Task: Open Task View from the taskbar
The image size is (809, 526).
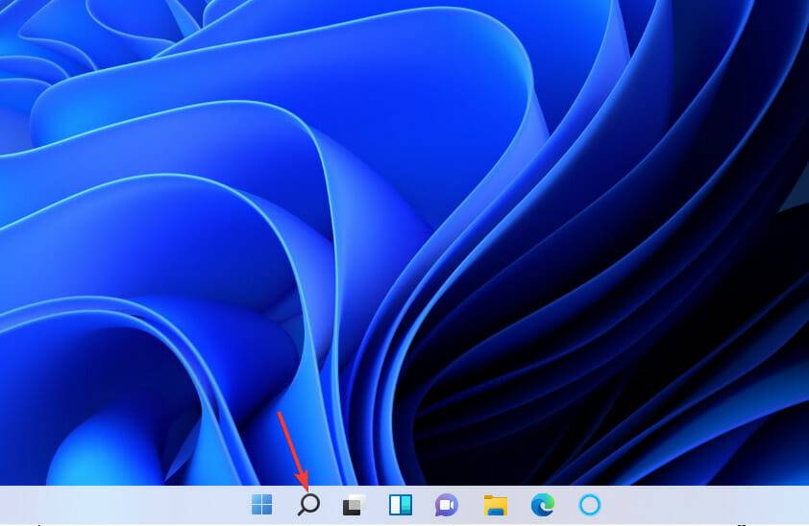Action: click(355, 505)
